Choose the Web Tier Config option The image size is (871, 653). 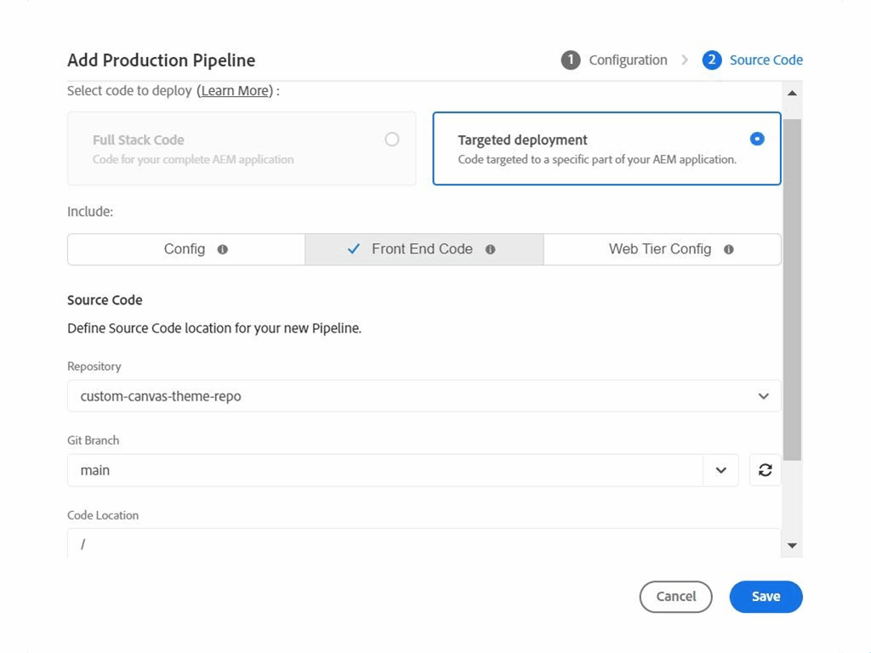tap(659, 250)
